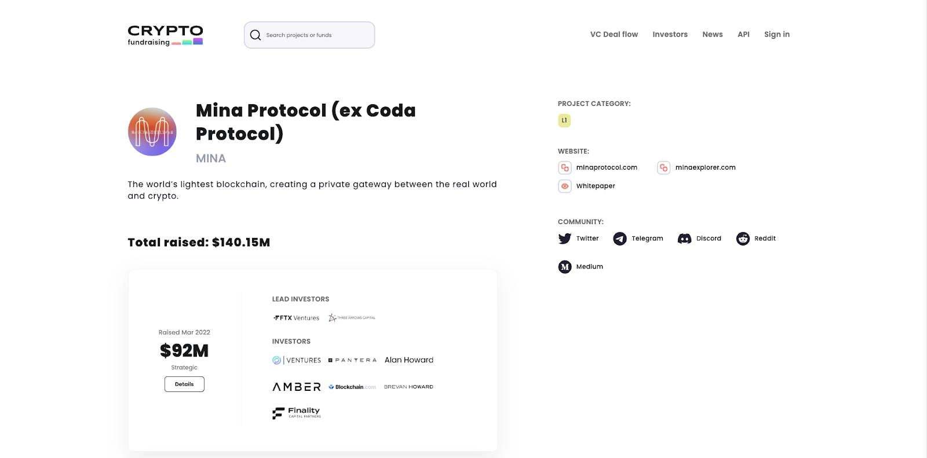Click the Medium icon
Viewport: 927px width, 458px height.
click(564, 267)
